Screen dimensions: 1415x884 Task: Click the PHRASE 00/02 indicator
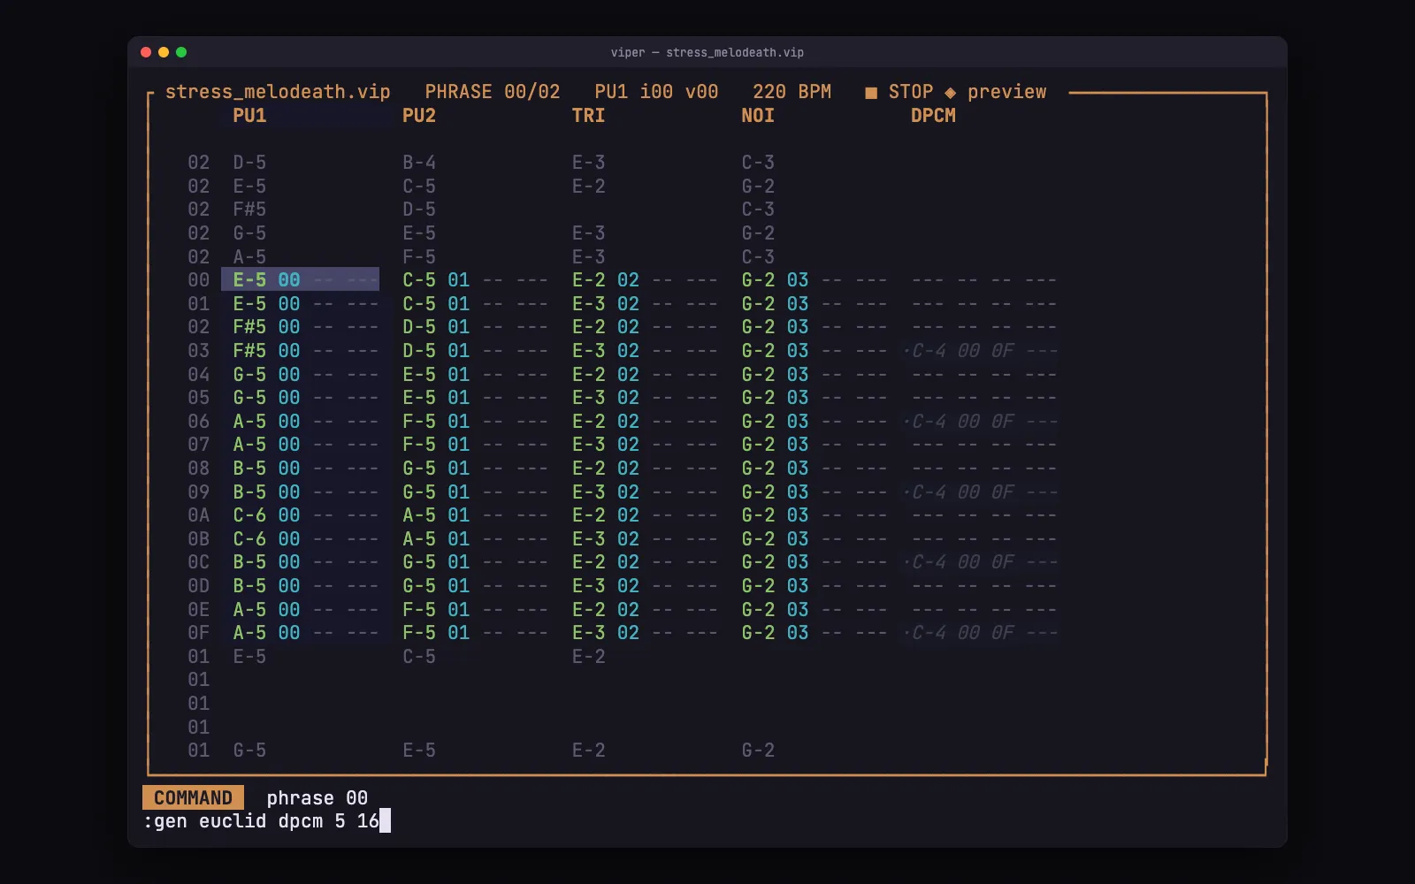(x=493, y=92)
